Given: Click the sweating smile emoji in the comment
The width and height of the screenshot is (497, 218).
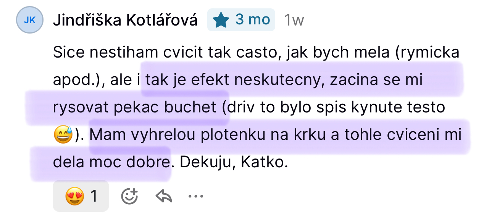Looking at the screenshot, I should point(63,135).
